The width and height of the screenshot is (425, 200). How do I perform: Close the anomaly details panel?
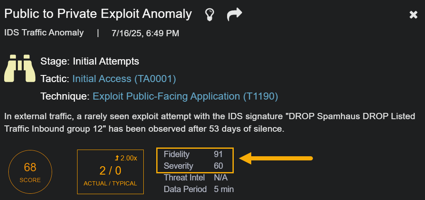pos(413,15)
